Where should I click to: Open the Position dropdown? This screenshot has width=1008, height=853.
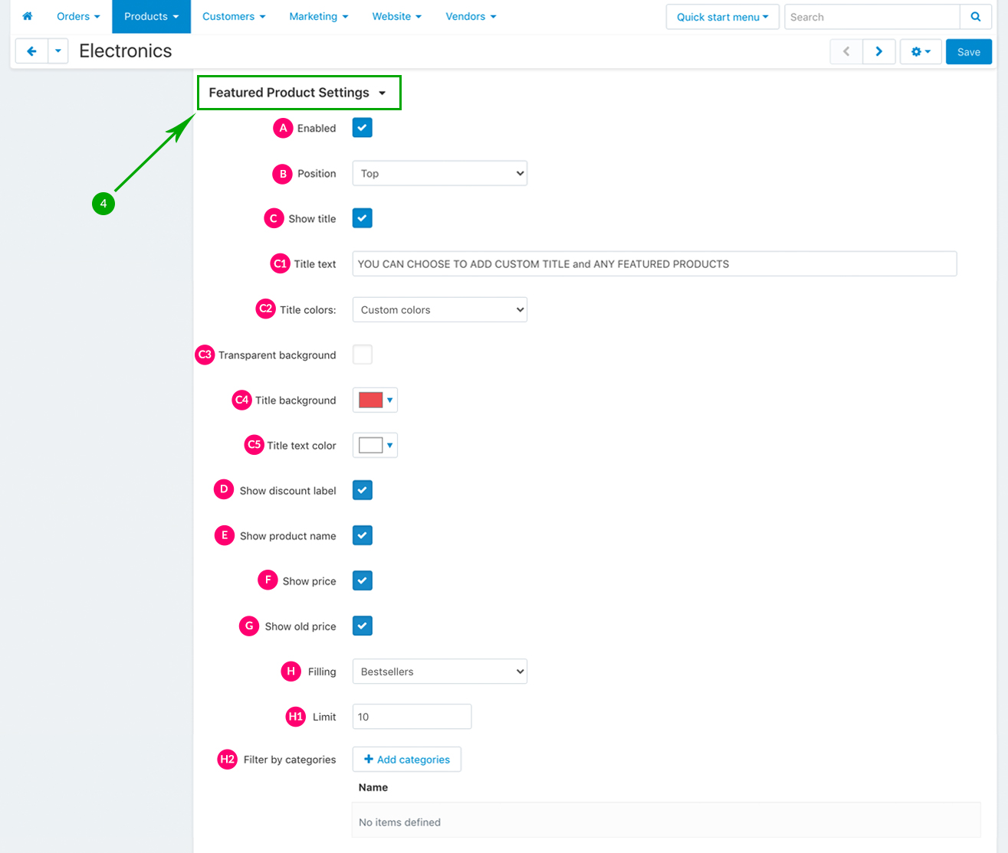coord(439,173)
